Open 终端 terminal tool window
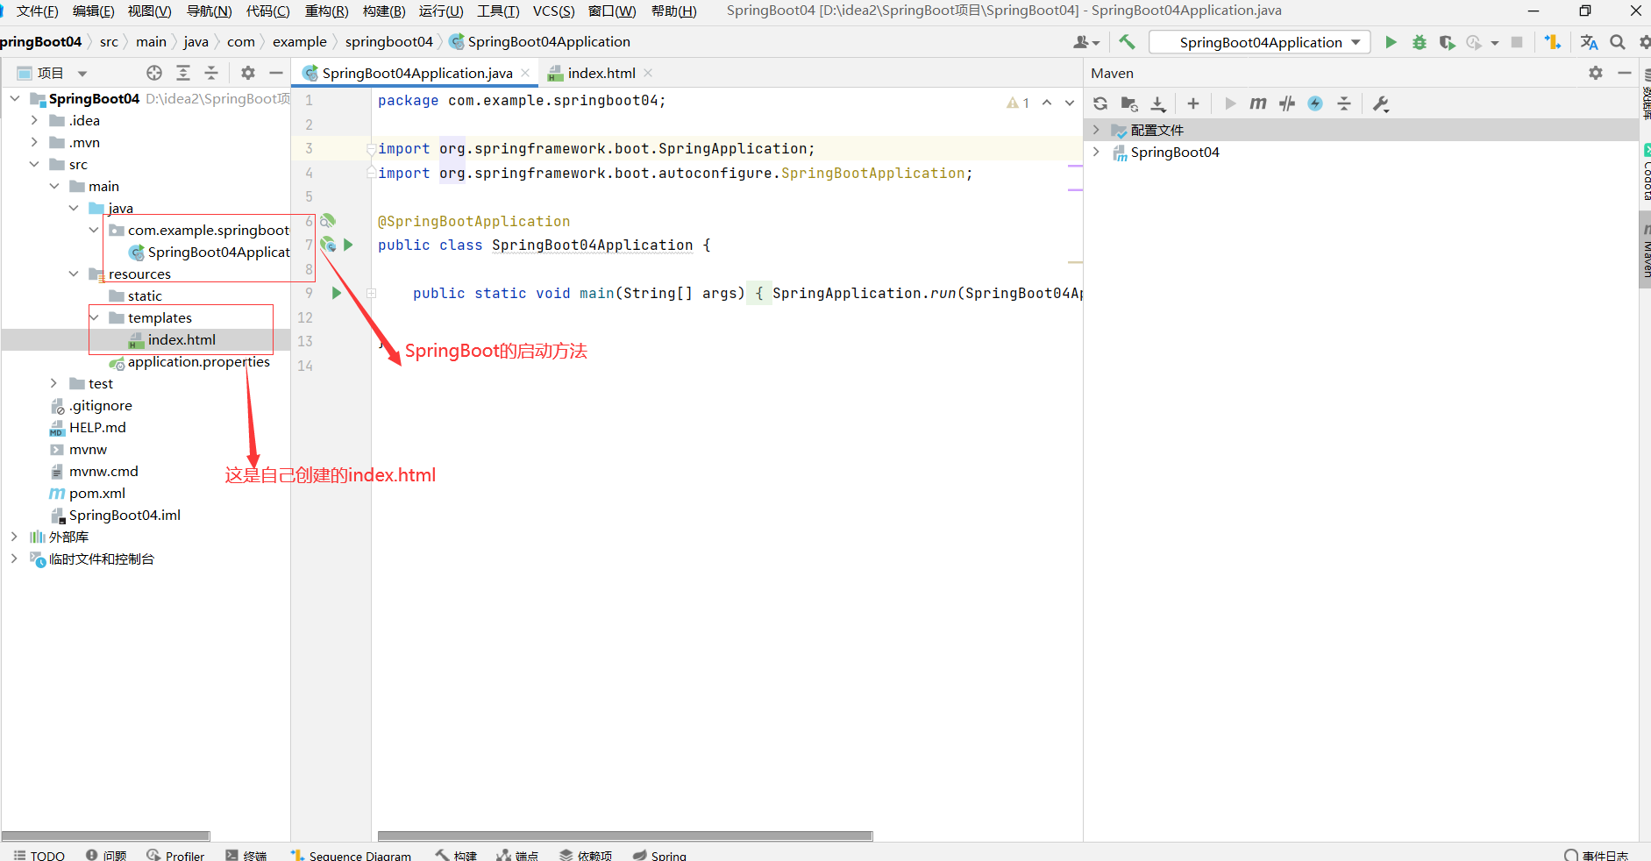This screenshot has width=1651, height=861. click(246, 855)
